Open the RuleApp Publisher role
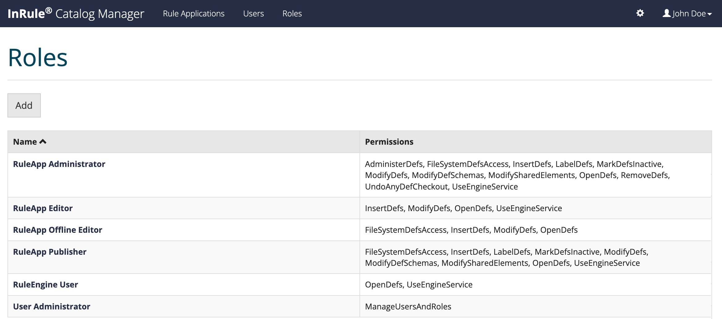 coord(49,252)
